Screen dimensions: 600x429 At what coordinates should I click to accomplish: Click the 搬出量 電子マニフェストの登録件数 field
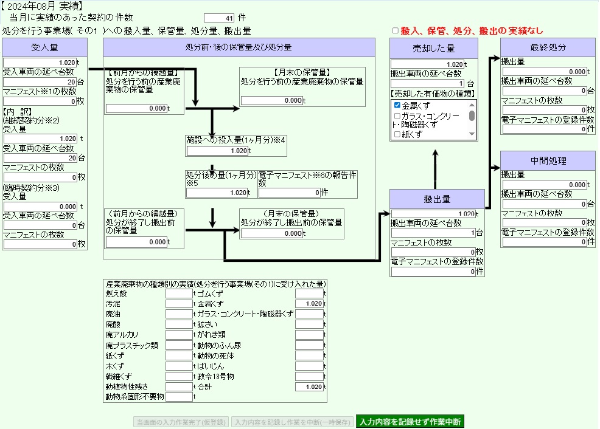pos(433,271)
